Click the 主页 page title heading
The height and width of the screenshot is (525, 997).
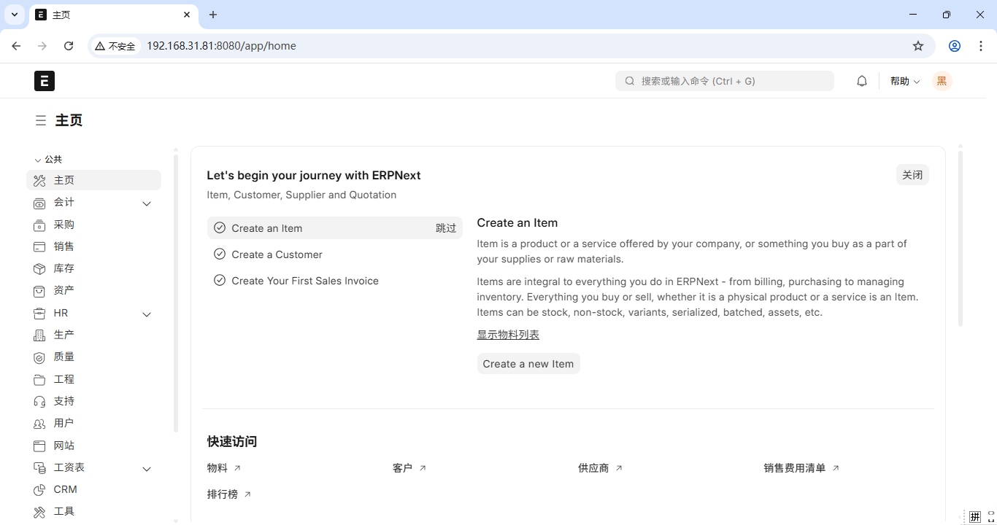pos(69,120)
